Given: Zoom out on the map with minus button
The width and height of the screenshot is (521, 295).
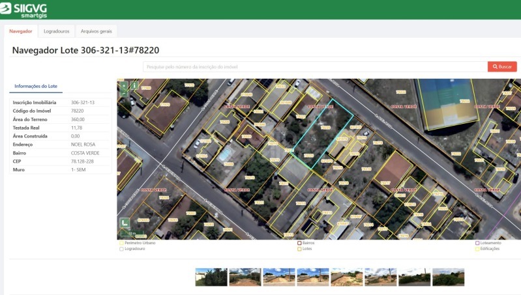Looking at the screenshot, I should tap(124, 93).
